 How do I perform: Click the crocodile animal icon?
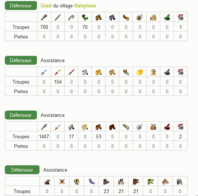(150, 182)
